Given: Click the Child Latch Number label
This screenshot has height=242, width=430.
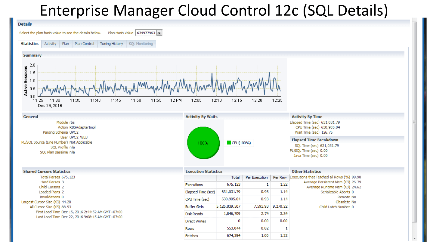Looking at the screenshot, I should click(x=335, y=207).
